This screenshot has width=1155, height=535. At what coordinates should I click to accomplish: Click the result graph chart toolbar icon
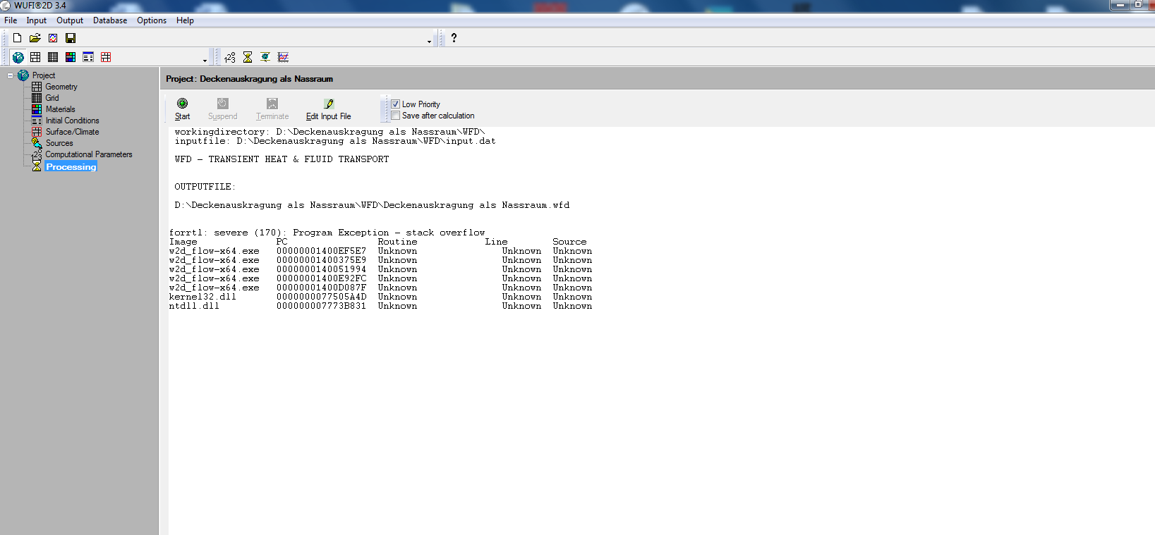(283, 57)
